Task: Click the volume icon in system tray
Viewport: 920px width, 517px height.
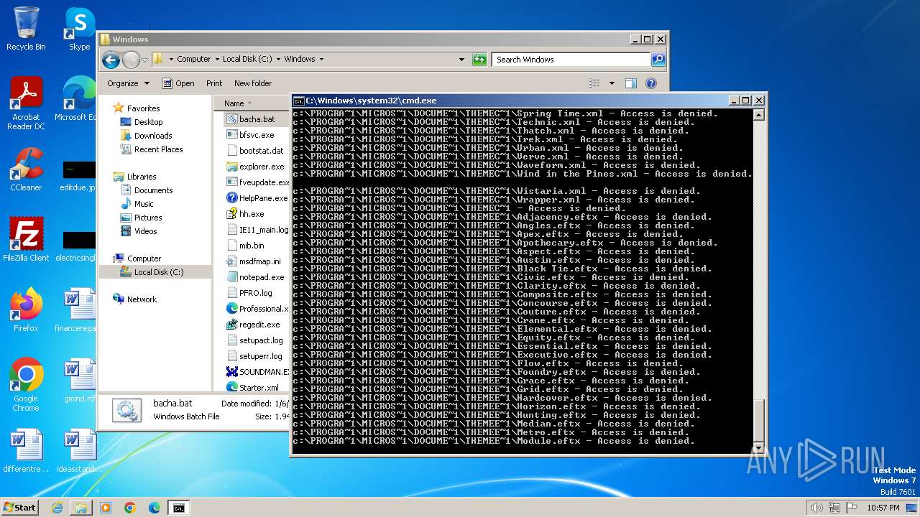Action: [x=816, y=508]
